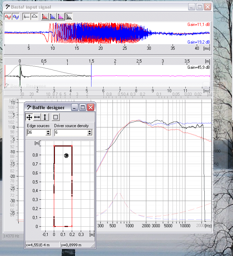Toggle the blue sine wave signal button
The width and height of the screenshot is (233, 256).
(16, 17)
